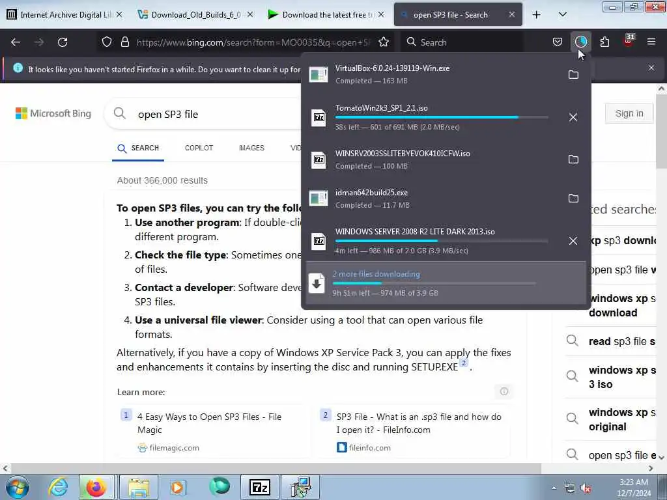
Task: Close the Download_Old_Builds_6_0 tab
Action: [x=250, y=14]
